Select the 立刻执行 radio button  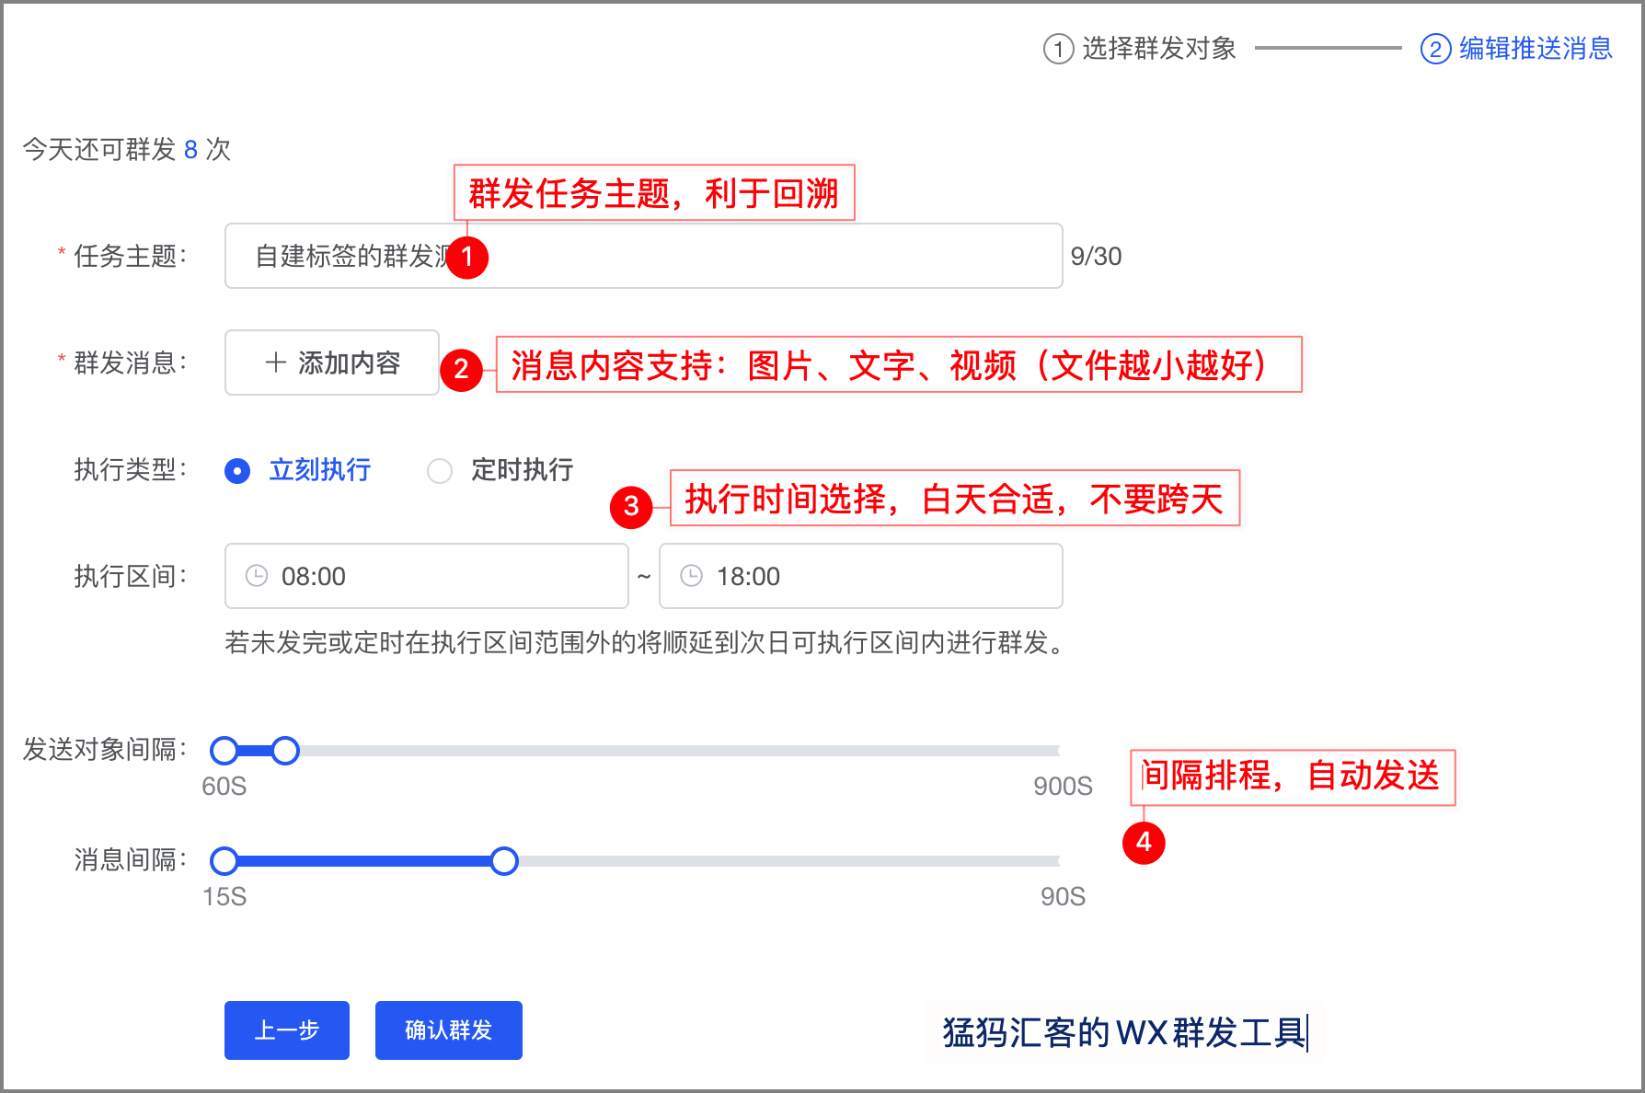coord(237,471)
